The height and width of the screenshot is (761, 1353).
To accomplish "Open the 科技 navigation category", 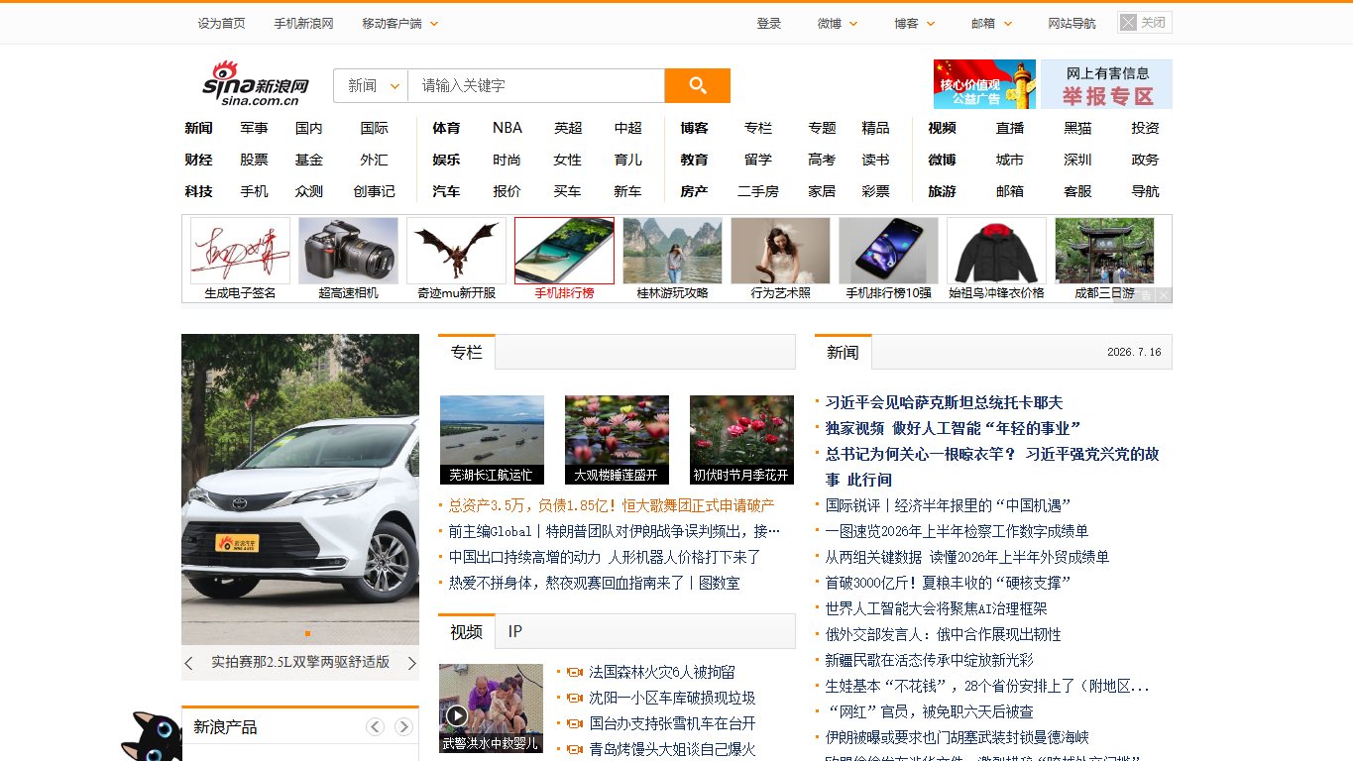I will coord(198,191).
